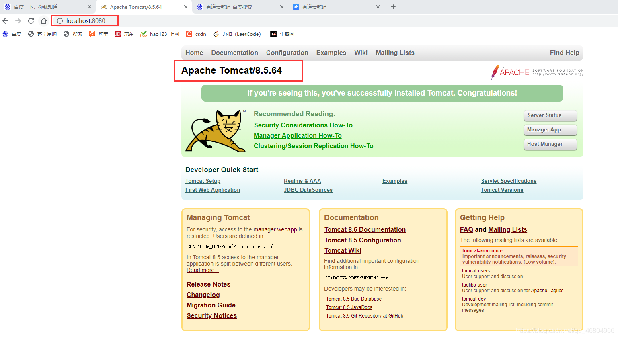Close the 有道云笔记_百度搜索 tab

(x=282, y=7)
